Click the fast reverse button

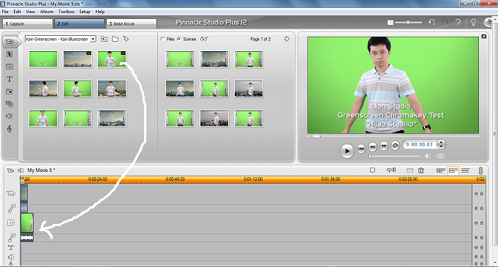pyautogui.click(x=372, y=146)
